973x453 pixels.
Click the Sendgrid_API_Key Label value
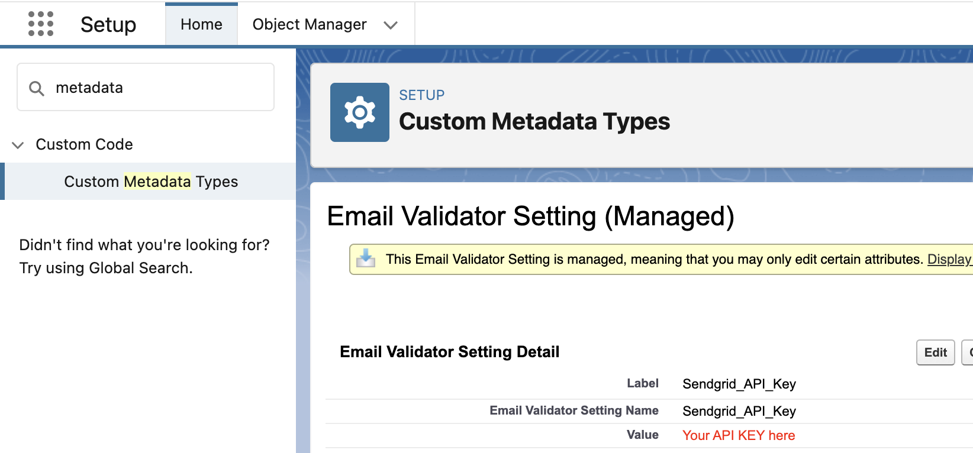coord(739,384)
